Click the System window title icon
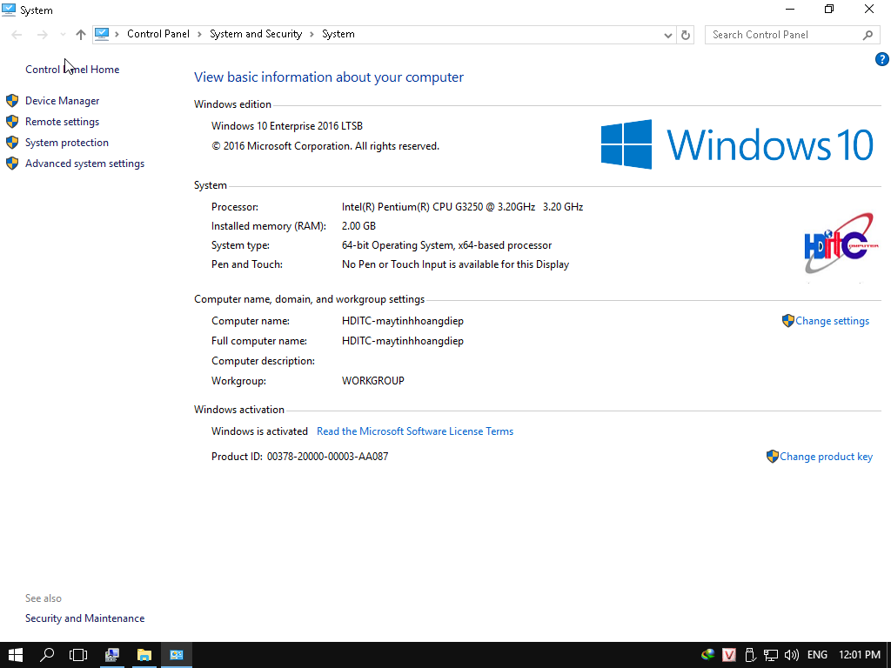Image resolution: width=891 pixels, height=668 pixels. coord(8,10)
